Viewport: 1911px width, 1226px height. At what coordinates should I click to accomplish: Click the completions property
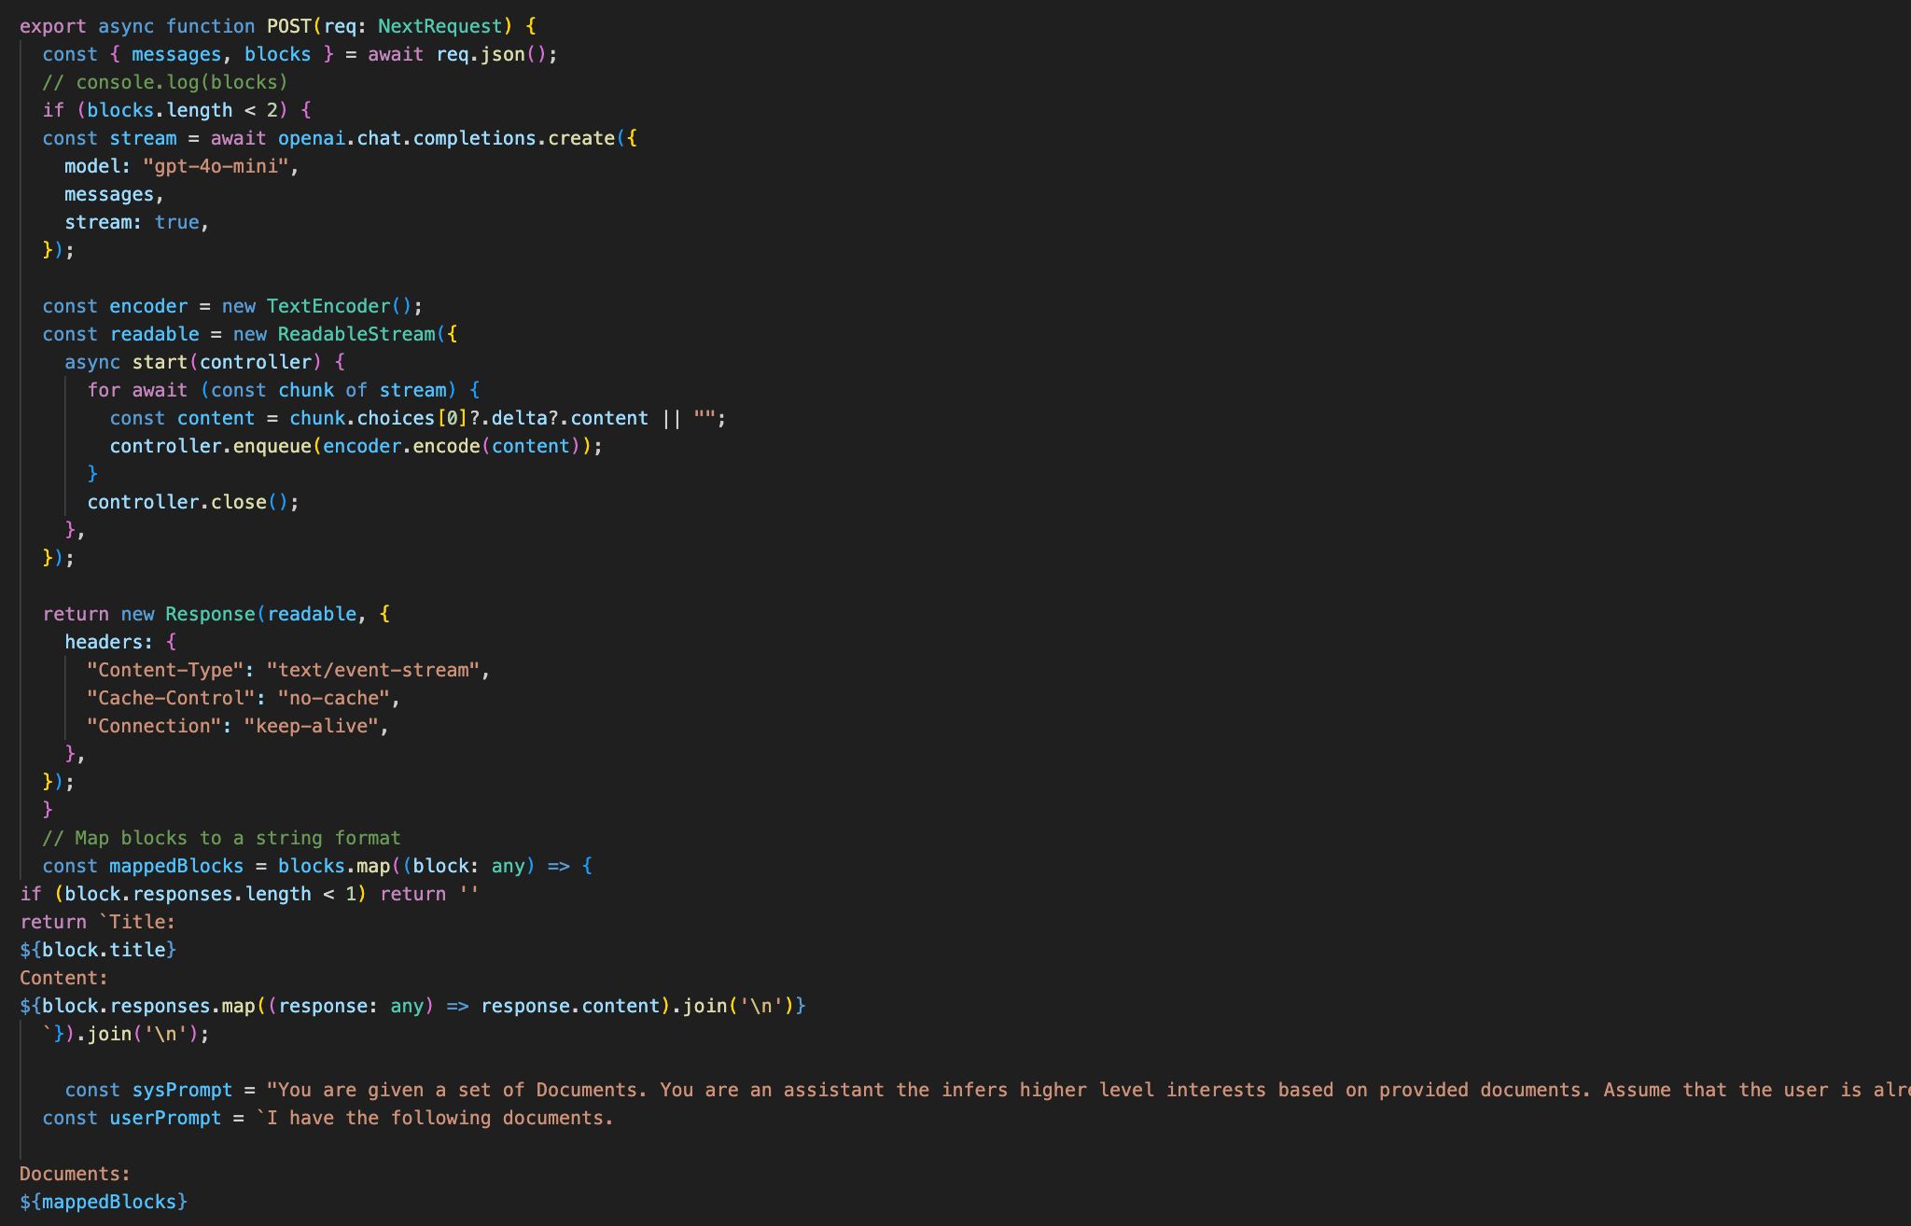475,138
